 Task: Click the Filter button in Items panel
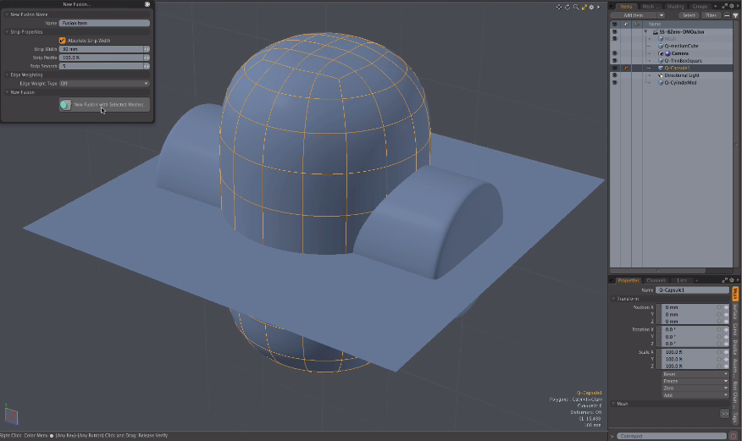pyautogui.click(x=710, y=15)
